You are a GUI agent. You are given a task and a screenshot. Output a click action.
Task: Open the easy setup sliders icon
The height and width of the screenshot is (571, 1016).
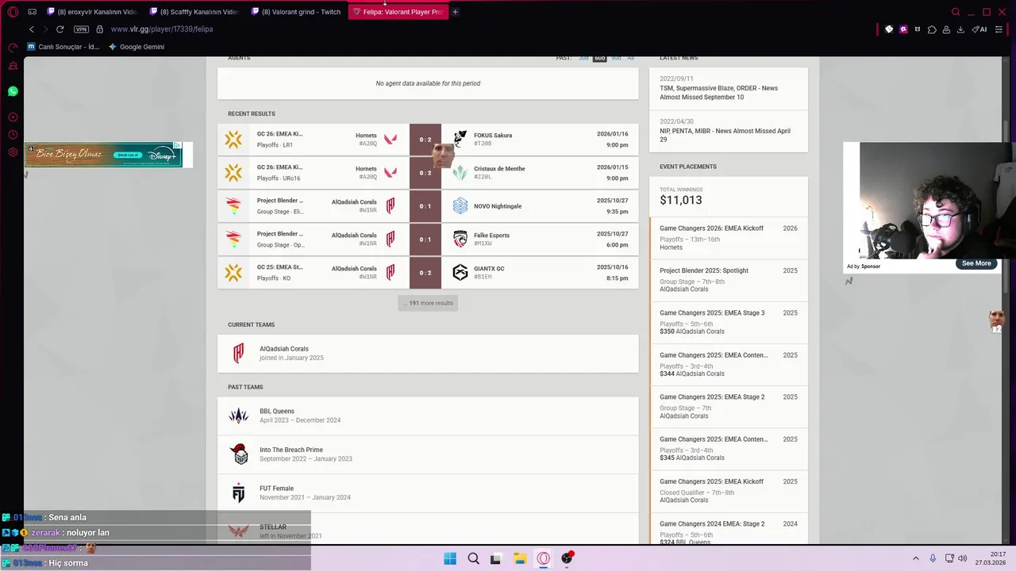999,29
